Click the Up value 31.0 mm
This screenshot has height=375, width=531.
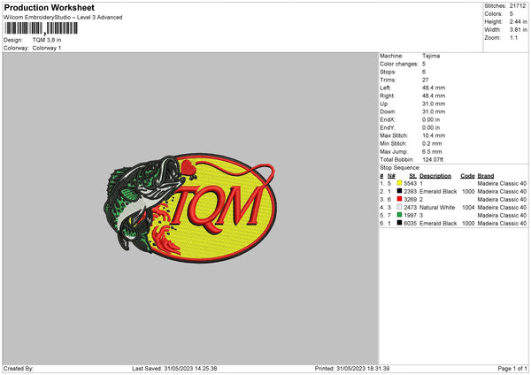click(434, 103)
